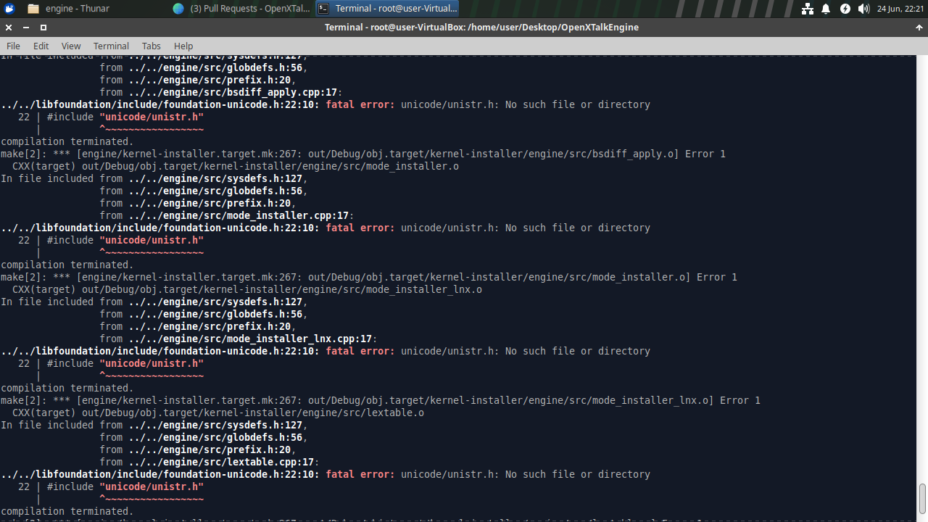This screenshot has height=522, width=928.
Task: Open the View menu
Action: coord(71,46)
